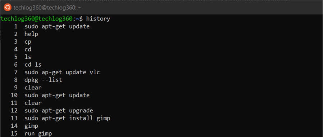Image resolution: width=323 pixels, height=137 pixels.
Task: Click the green techlog360@techlog360 prompt text
Action: pyautogui.click(x=36, y=19)
